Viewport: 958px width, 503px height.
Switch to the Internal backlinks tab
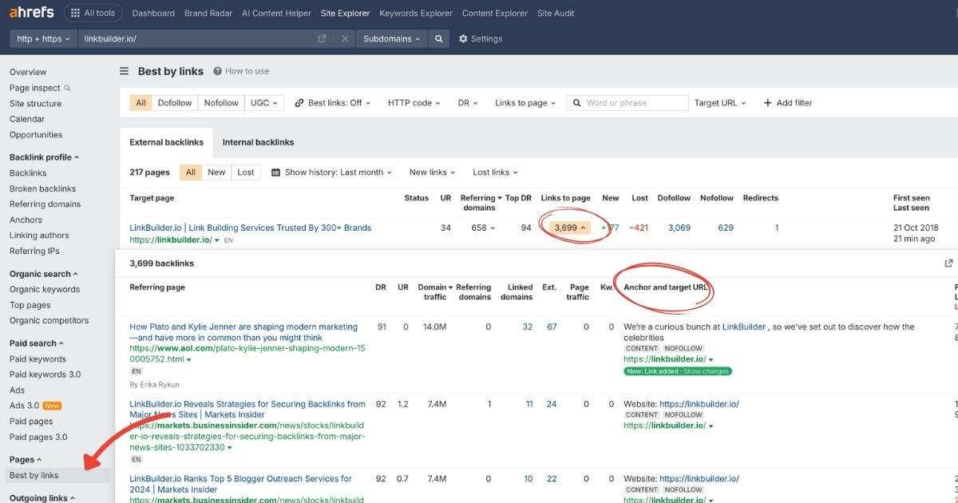(258, 142)
